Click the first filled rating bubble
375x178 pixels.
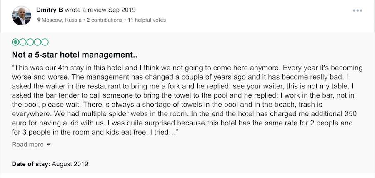(16, 42)
